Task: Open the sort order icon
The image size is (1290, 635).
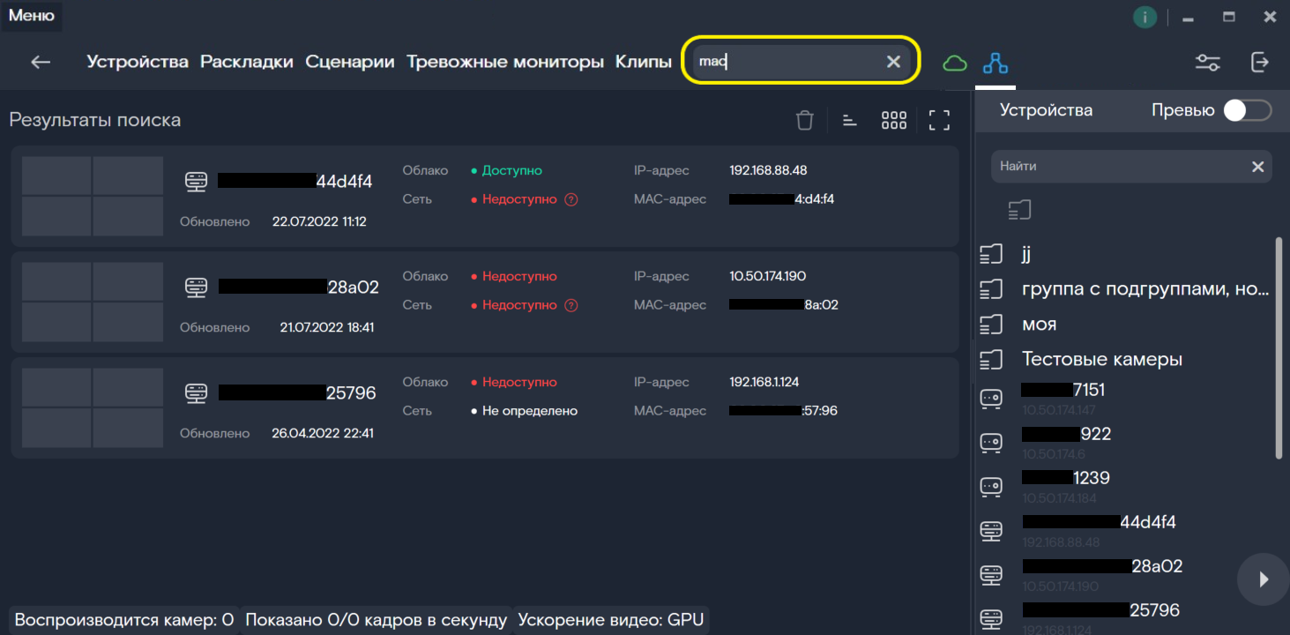Action: 850,121
